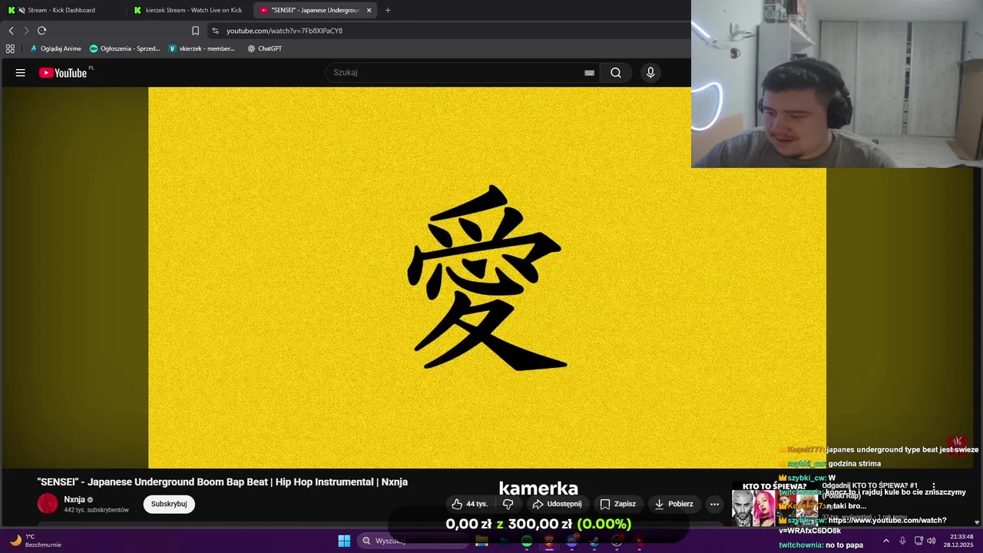
Task: Open more actions three-dot menu
Action: tap(714, 504)
